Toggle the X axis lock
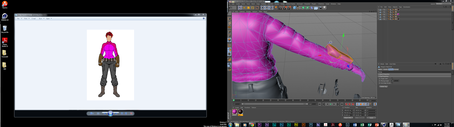The image size is (454, 127). tap(262, 8)
